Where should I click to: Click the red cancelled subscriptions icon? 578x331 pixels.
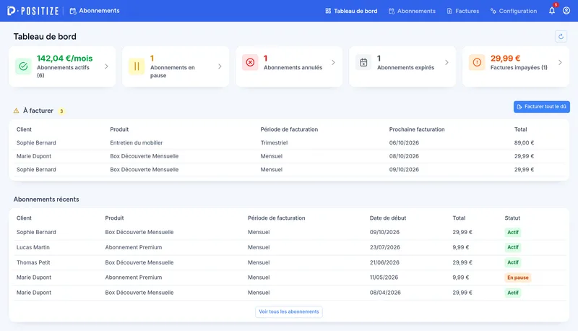[250, 62]
